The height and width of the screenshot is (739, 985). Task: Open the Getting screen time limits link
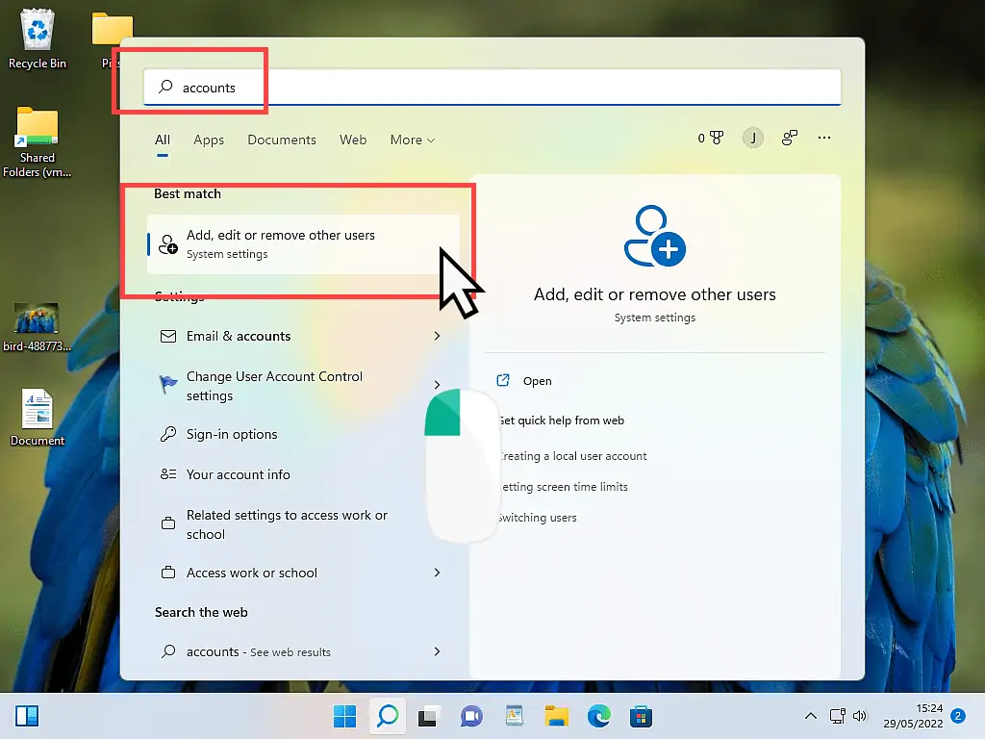coord(564,486)
